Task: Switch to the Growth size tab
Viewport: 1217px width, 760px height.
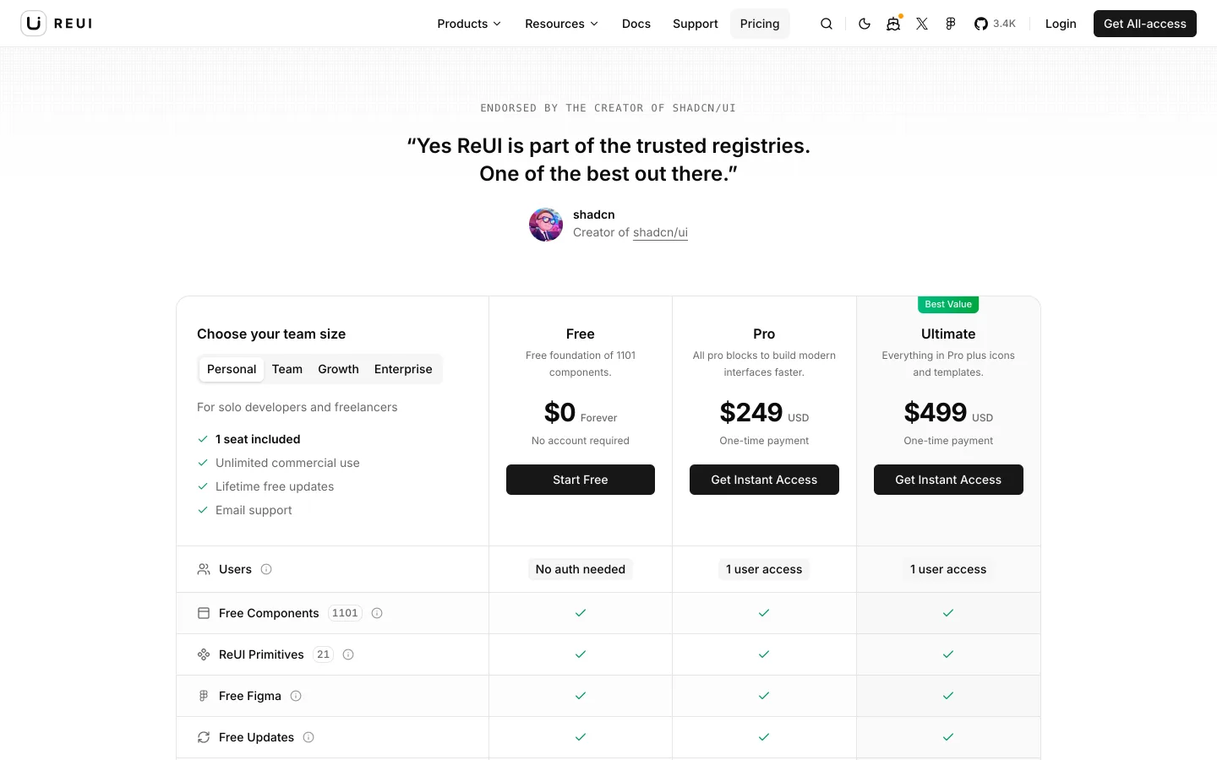Action: coord(338,369)
